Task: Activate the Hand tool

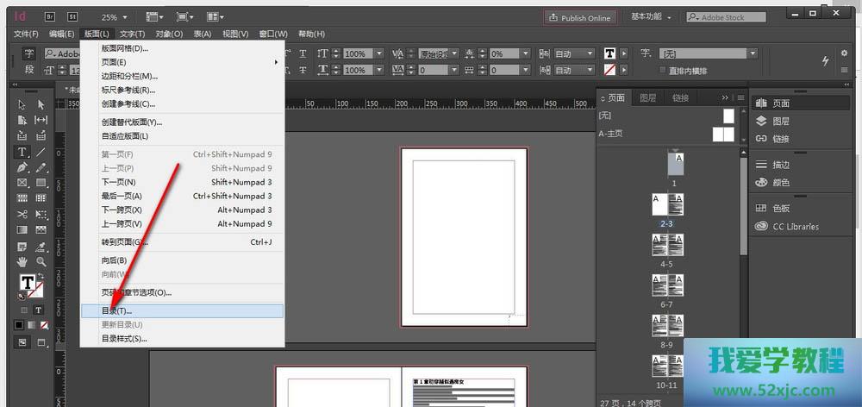Action: (22, 261)
